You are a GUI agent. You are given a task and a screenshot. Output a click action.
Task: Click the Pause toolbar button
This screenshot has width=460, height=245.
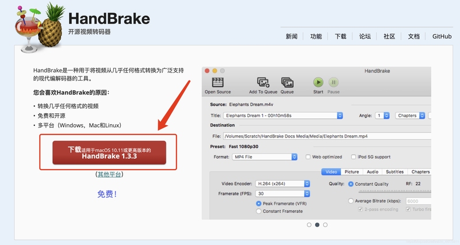tap(333, 82)
